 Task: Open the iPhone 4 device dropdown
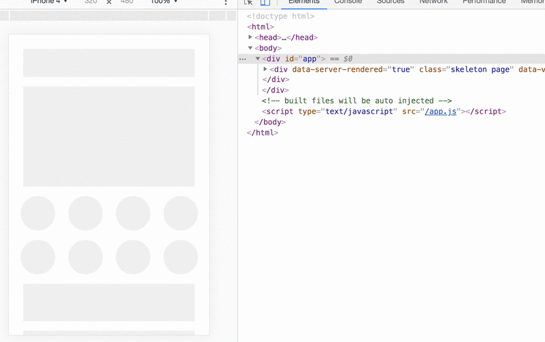tap(49, 2)
